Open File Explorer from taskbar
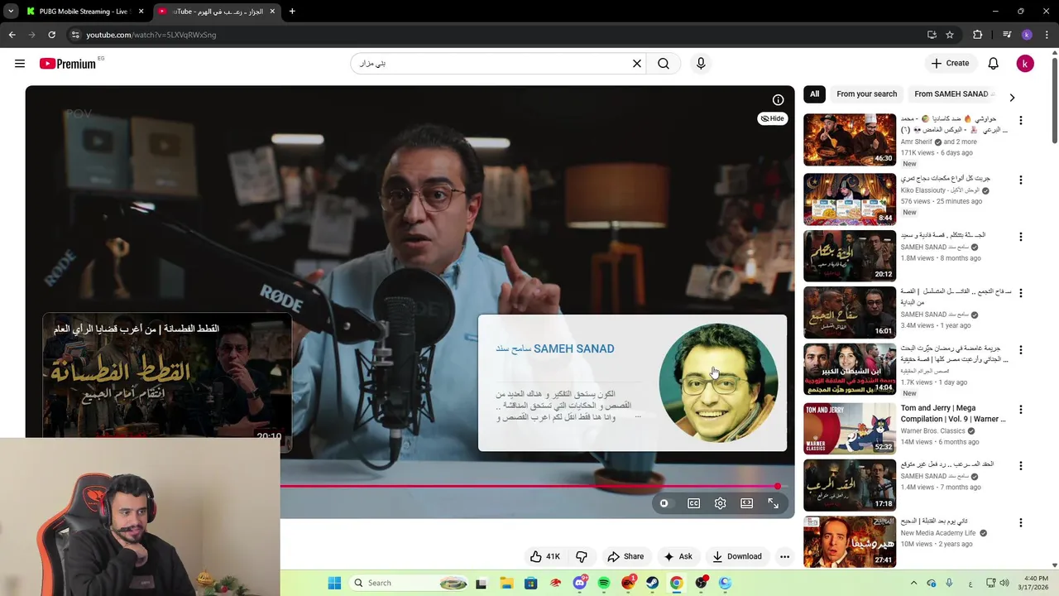The width and height of the screenshot is (1059, 596). pyautogui.click(x=506, y=583)
